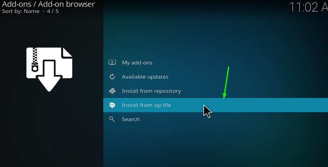The height and width of the screenshot is (167, 328).
Task: Select Install from repository
Action: coord(216,91)
